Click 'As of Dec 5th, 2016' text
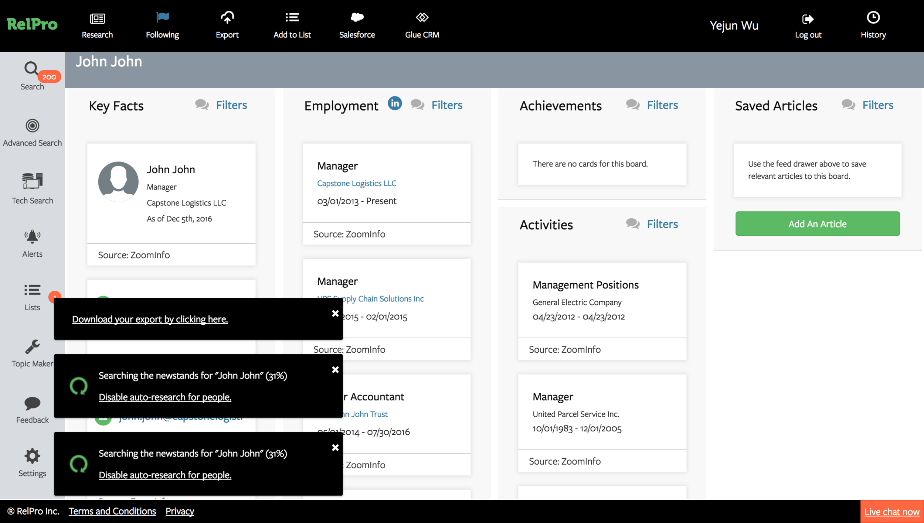Viewport: 924px width, 523px height. (179, 219)
